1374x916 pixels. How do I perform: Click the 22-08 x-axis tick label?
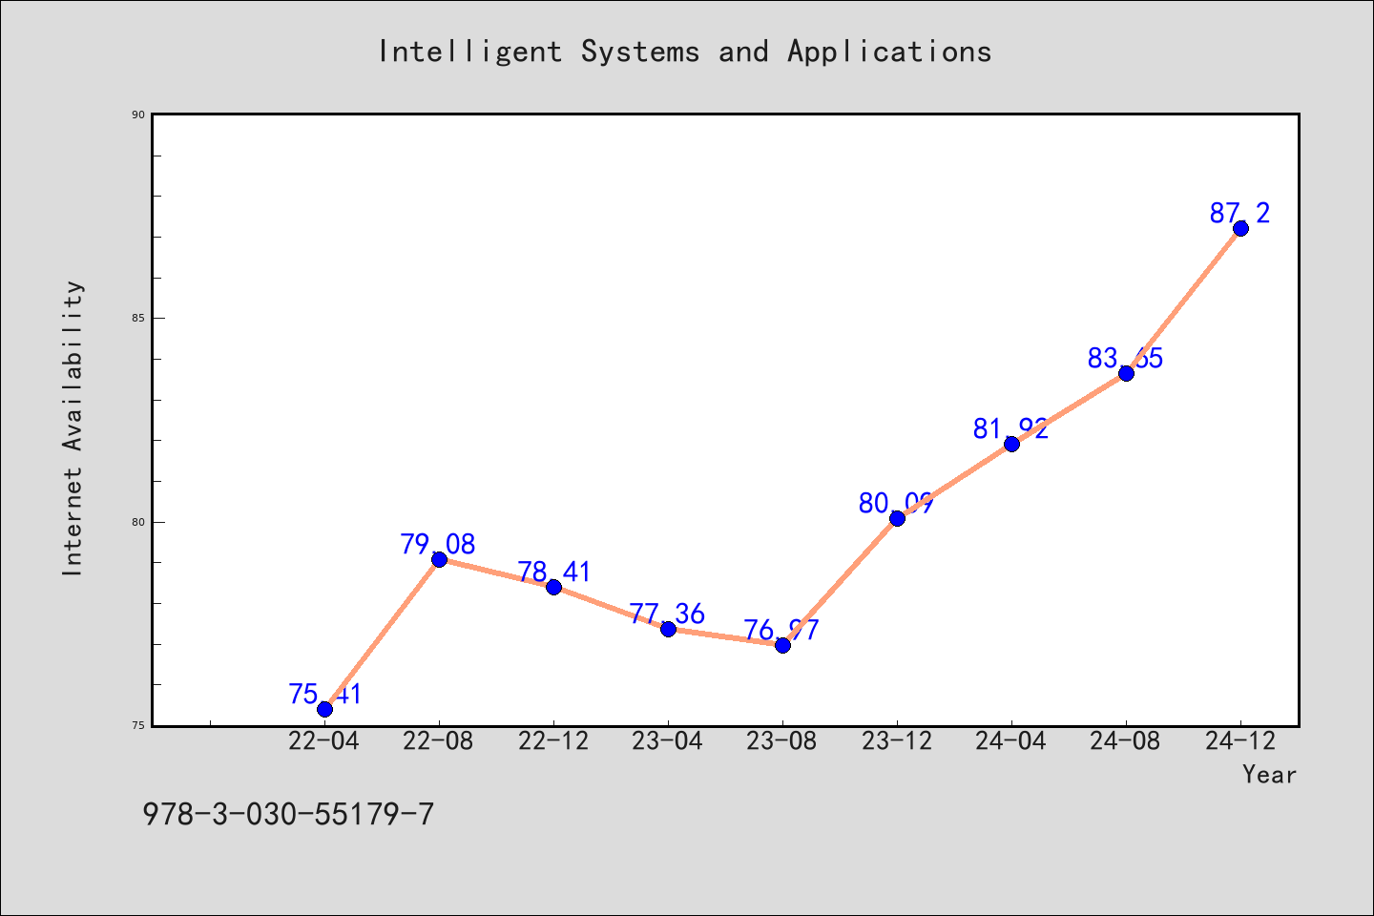pyautogui.click(x=439, y=741)
